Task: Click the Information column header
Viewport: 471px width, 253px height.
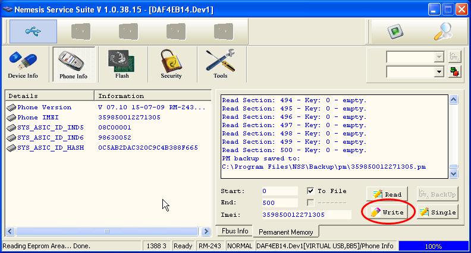Action: [x=153, y=96]
